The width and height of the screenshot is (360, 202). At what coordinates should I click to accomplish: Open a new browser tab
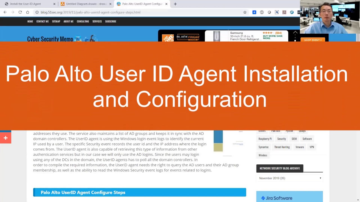coord(175,4)
